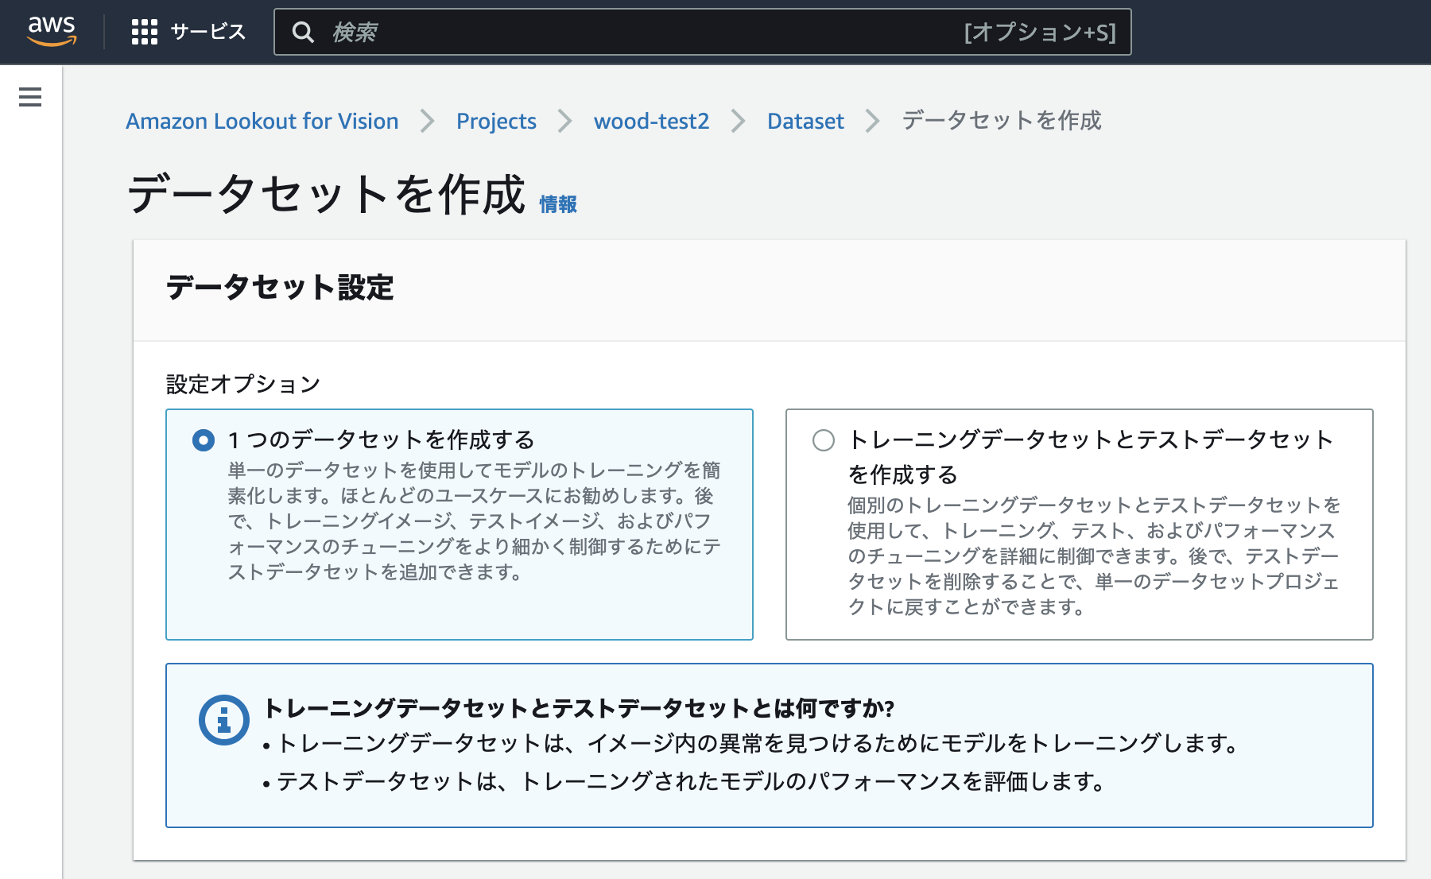Image resolution: width=1431 pixels, height=879 pixels.
Task: Click the データセットを作成 breadcrumb text
Action: (x=1002, y=121)
